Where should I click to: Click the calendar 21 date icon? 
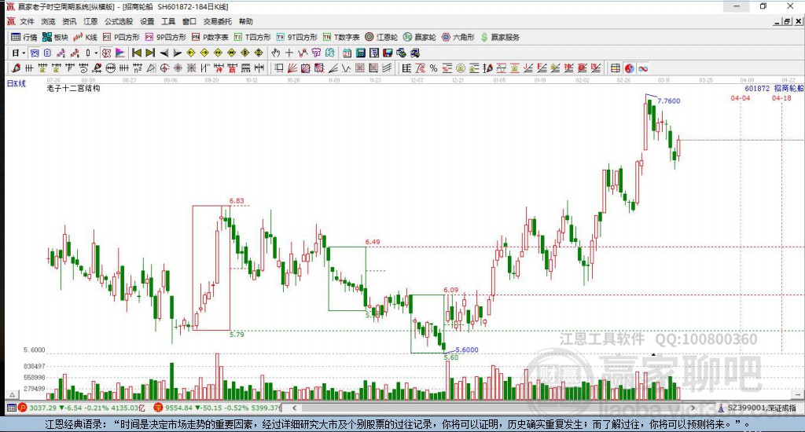pos(347,53)
